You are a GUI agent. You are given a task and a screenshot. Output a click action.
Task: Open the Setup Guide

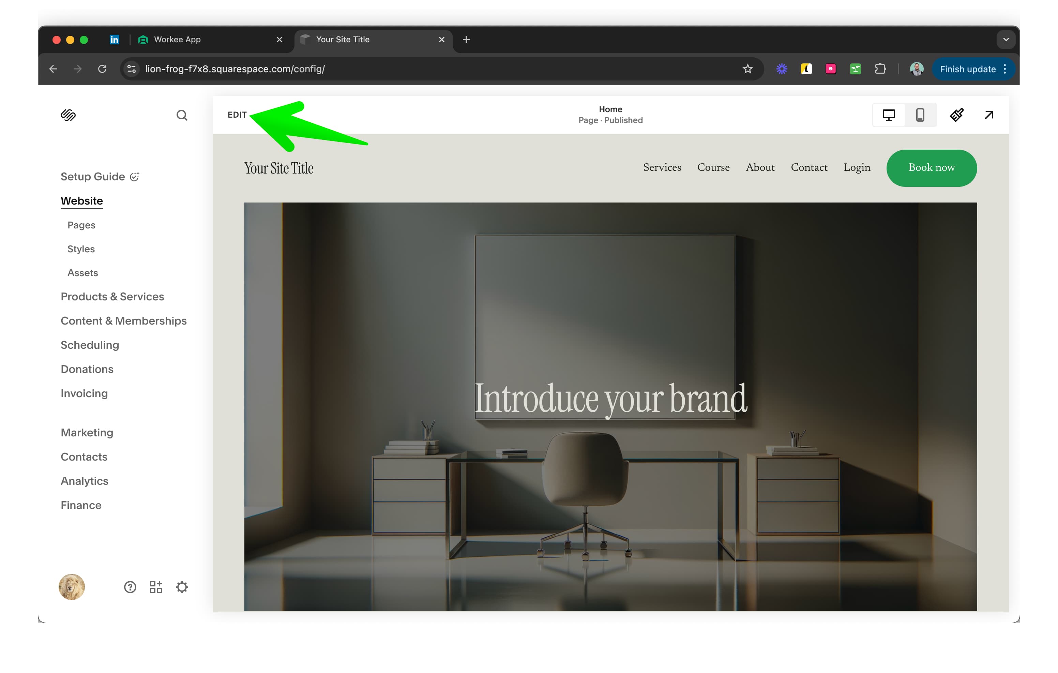[x=100, y=177]
